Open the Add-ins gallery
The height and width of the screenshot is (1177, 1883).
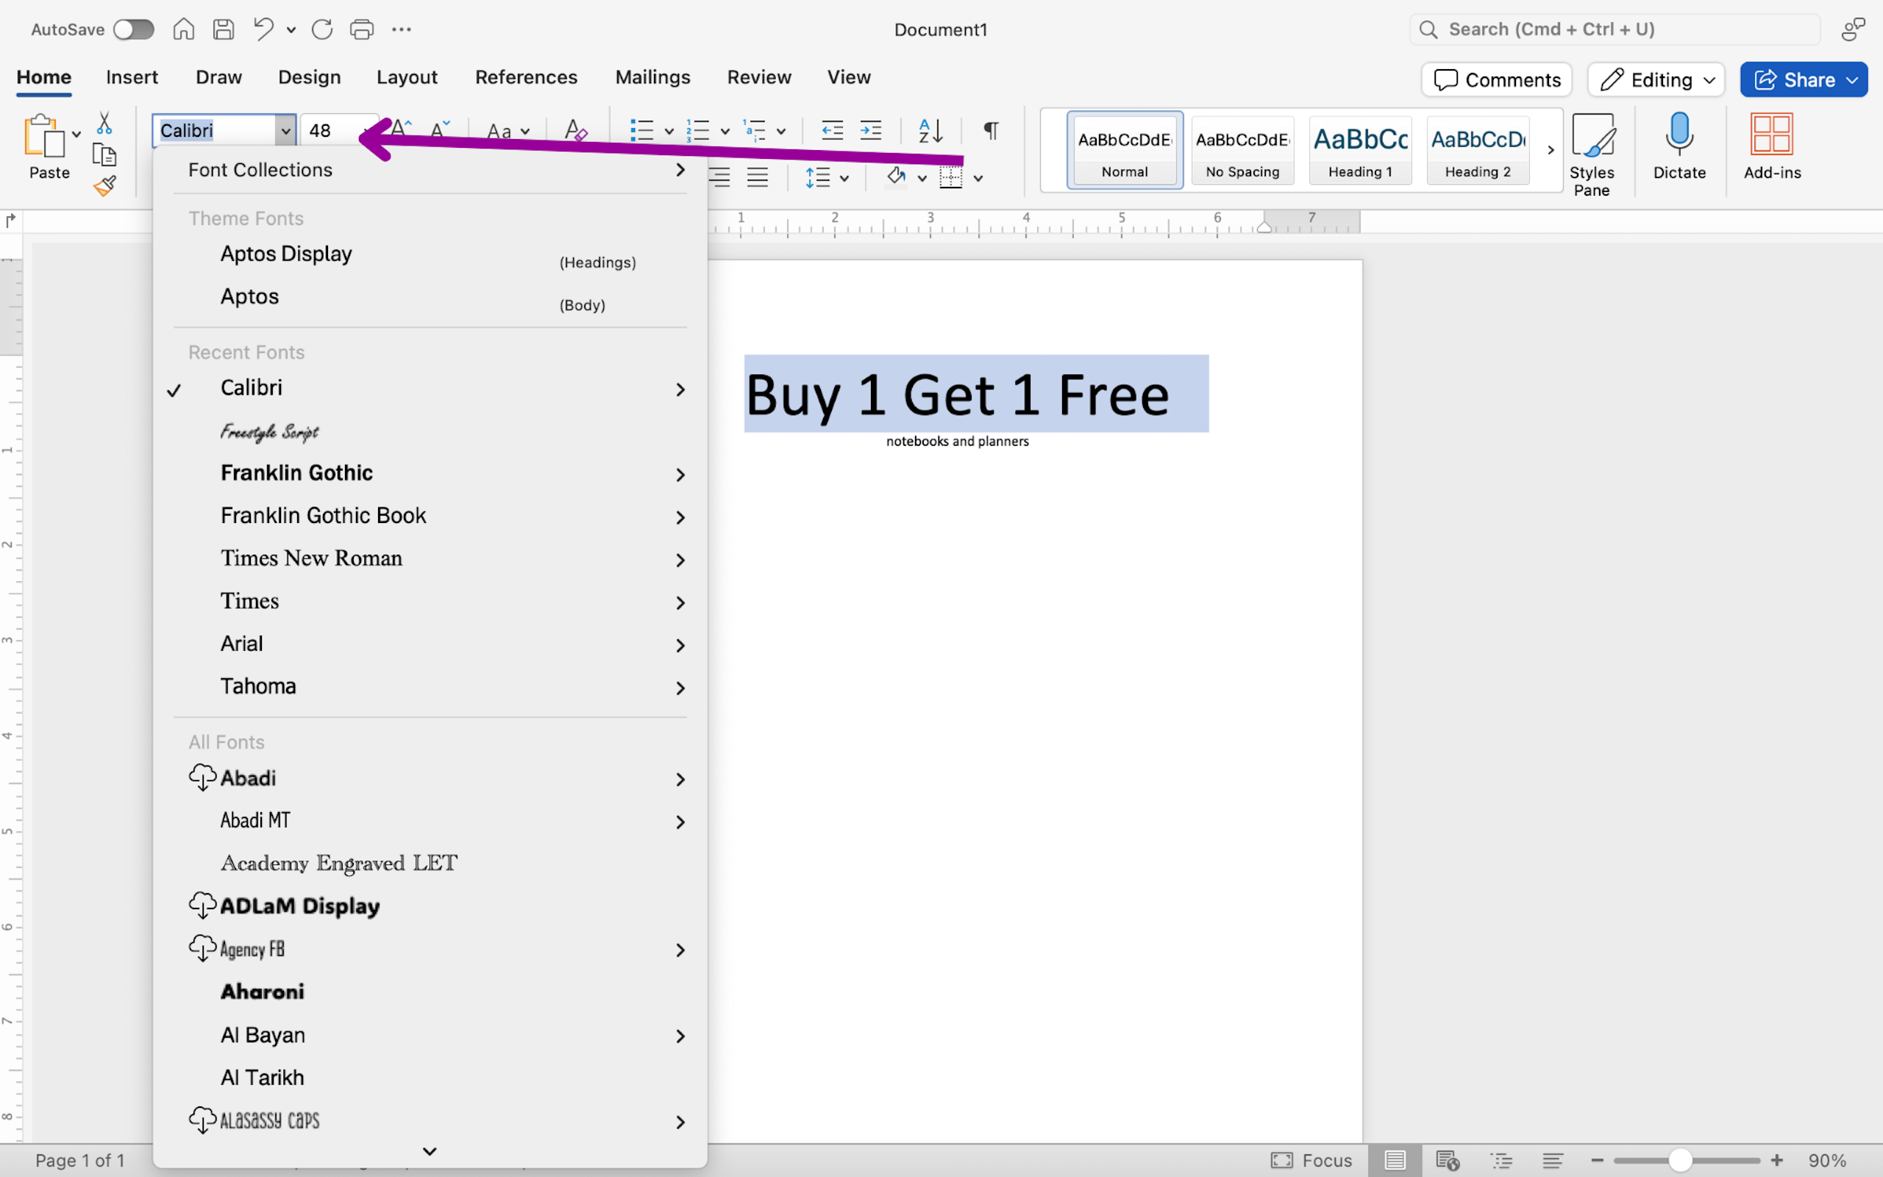[x=1772, y=146]
